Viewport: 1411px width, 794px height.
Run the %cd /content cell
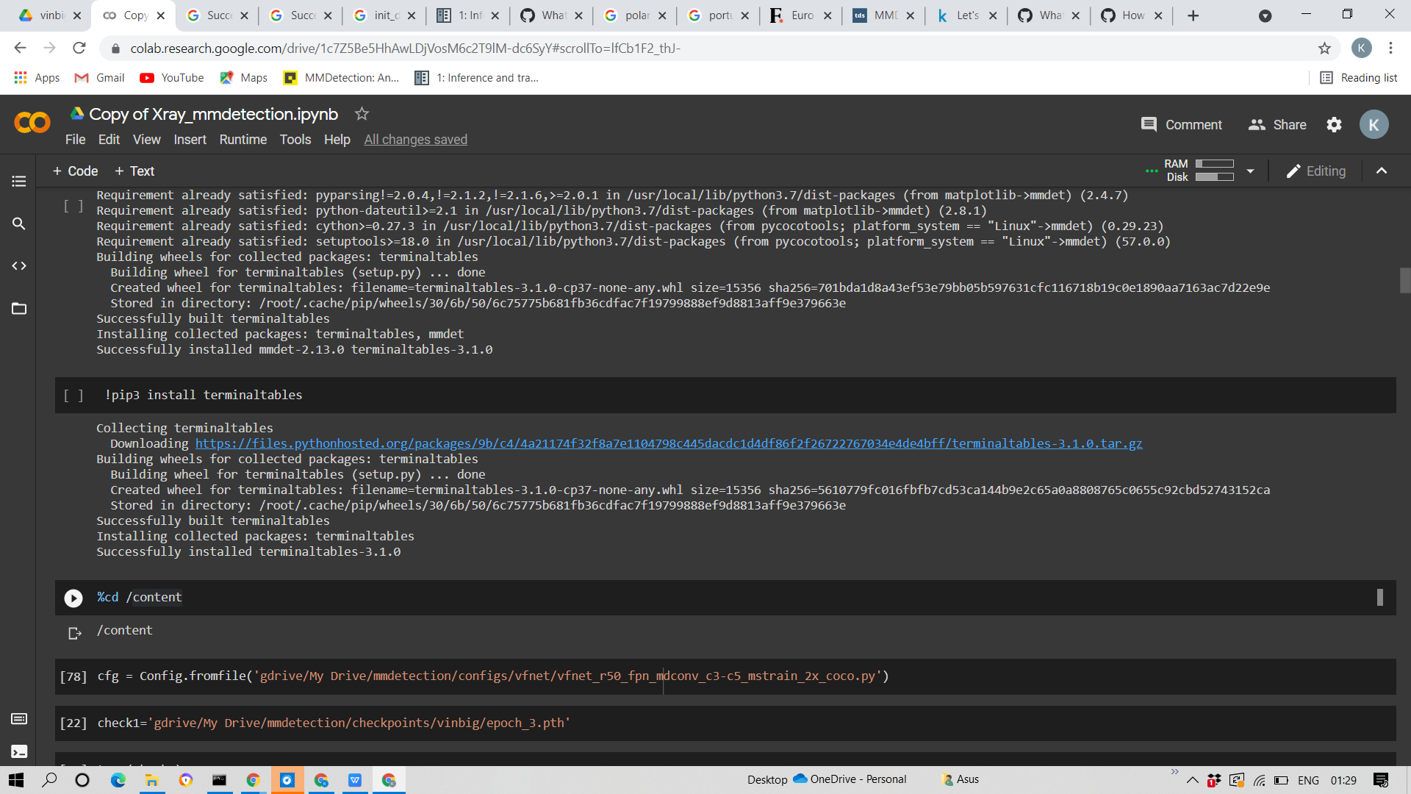[73, 598]
